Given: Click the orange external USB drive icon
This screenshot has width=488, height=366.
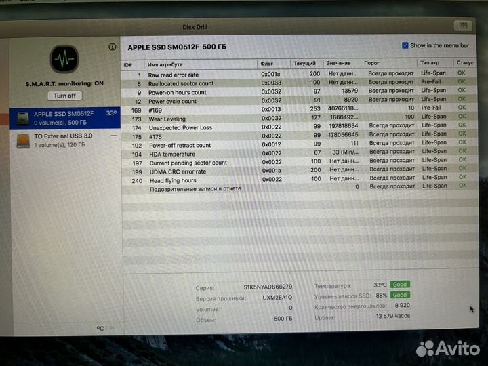Looking at the screenshot, I should click(x=23, y=141).
